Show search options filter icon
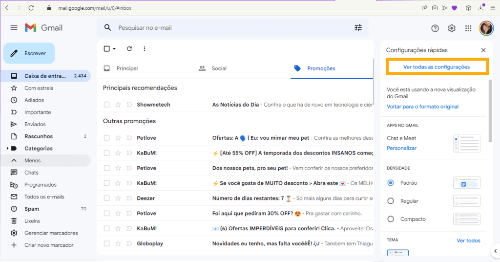 click(x=358, y=28)
